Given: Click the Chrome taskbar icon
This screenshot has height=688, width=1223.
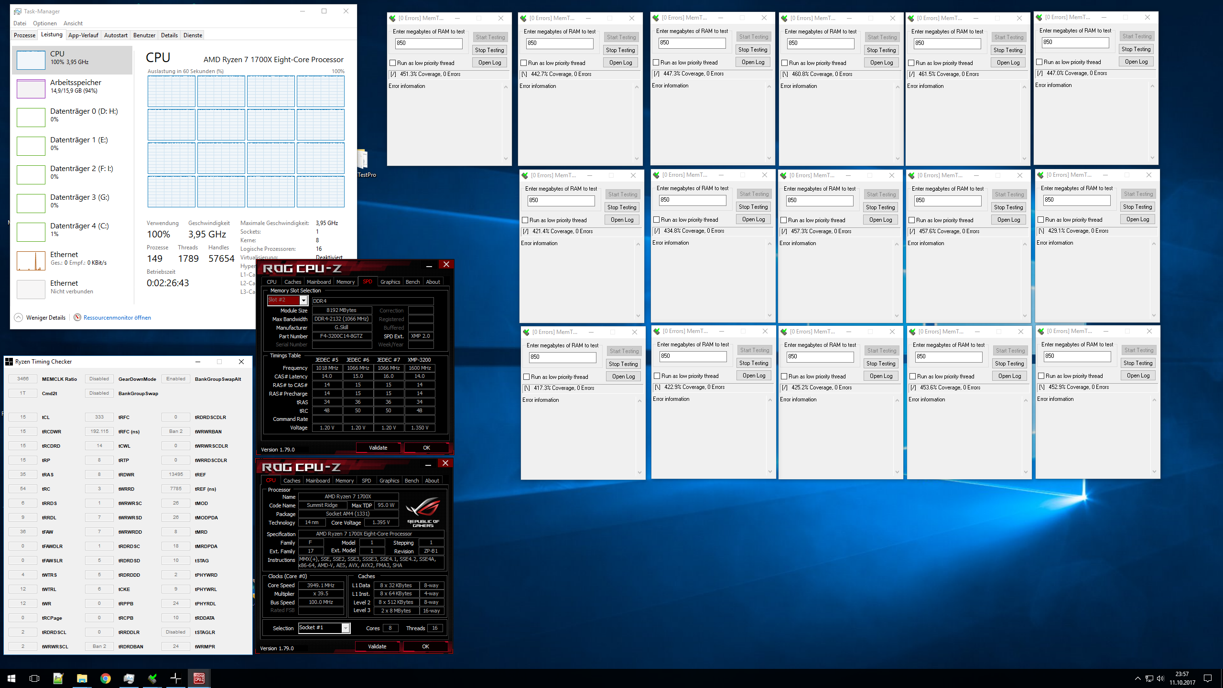Looking at the screenshot, I should (x=105, y=678).
